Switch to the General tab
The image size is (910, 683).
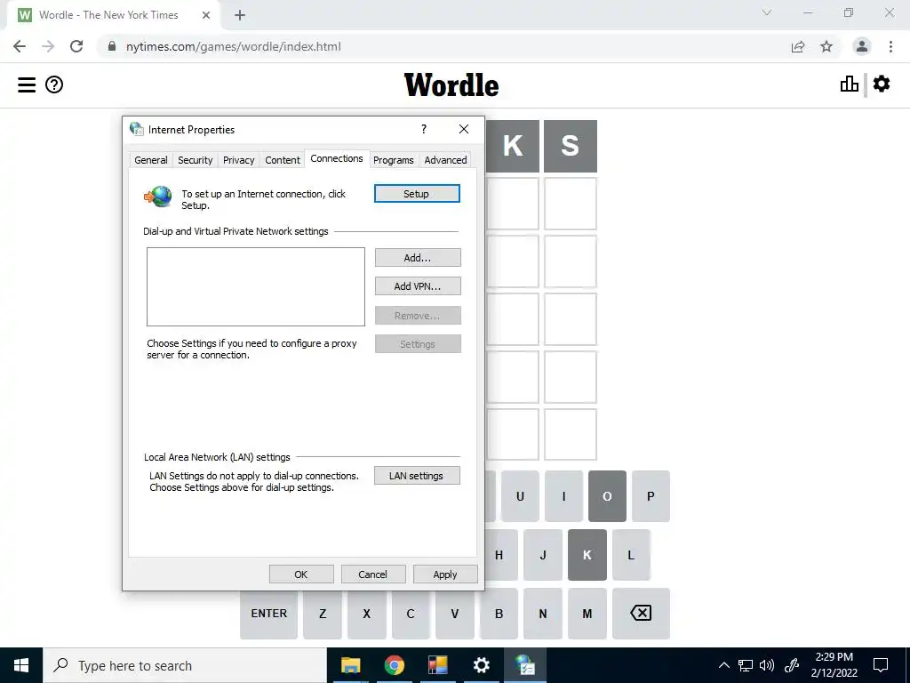point(151,160)
